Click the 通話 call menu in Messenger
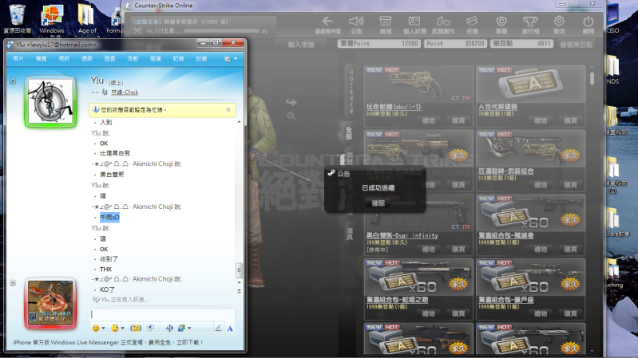 tap(87, 59)
